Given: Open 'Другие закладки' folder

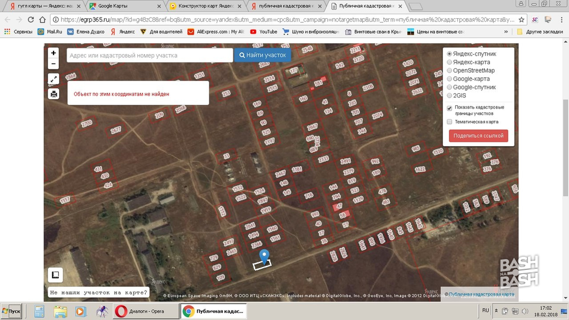Looking at the screenshot, I should pos(540,31).
